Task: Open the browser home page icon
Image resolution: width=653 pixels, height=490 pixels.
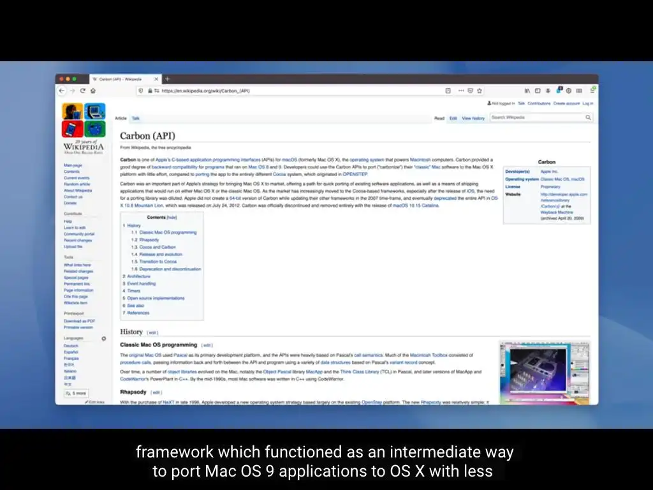Action: coord(93,91)
